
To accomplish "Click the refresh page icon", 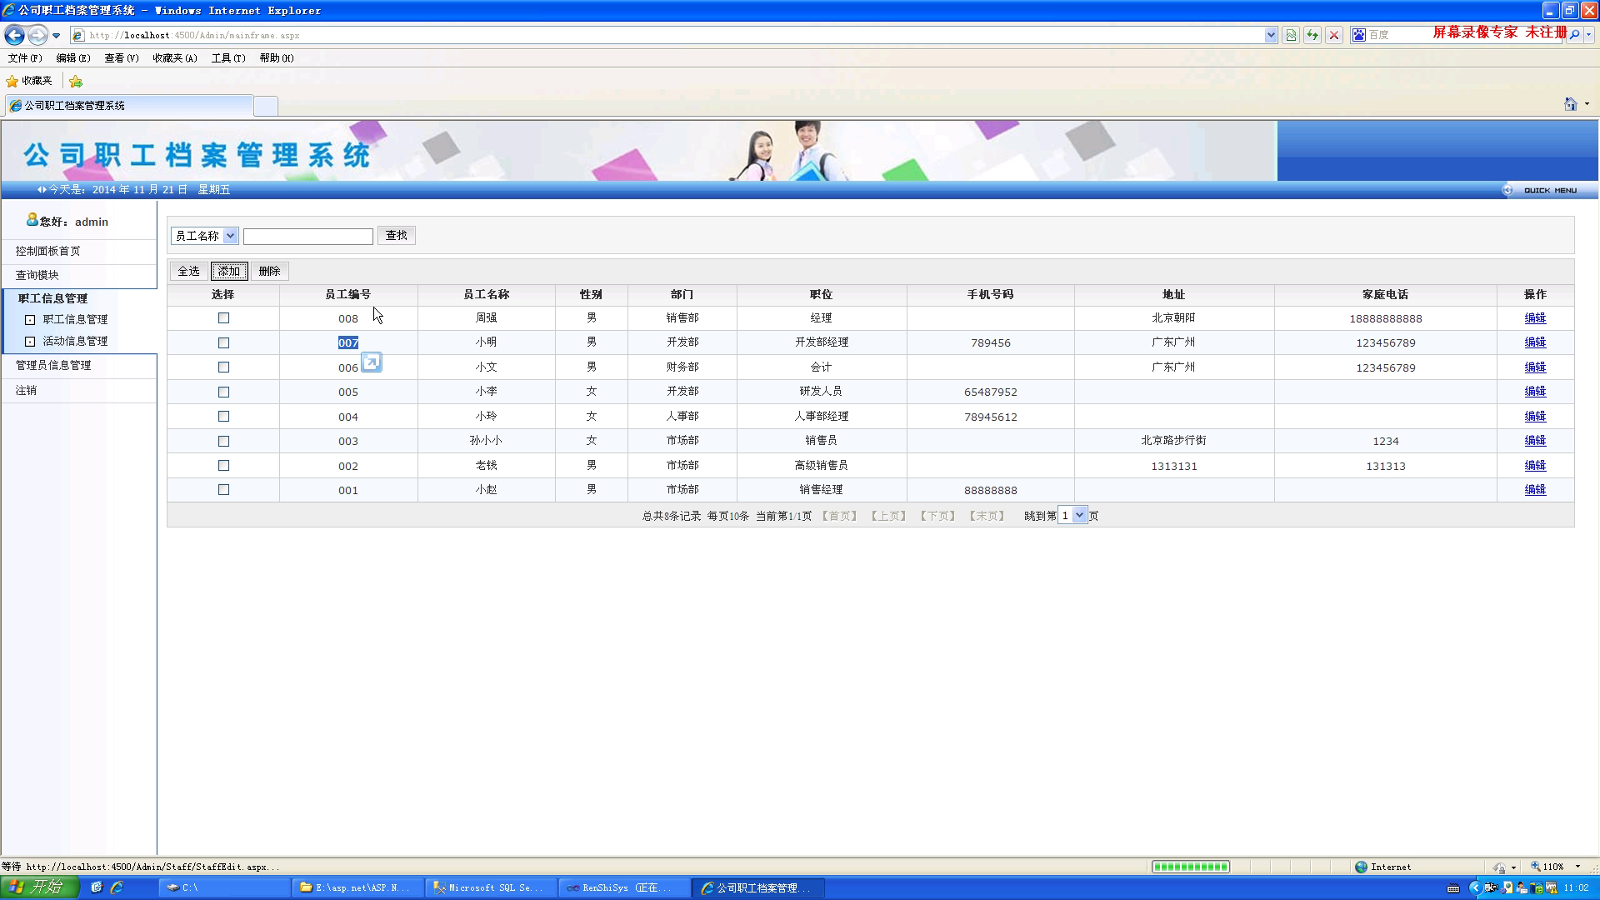I will pyautogui.click(x=1312, y=35).
